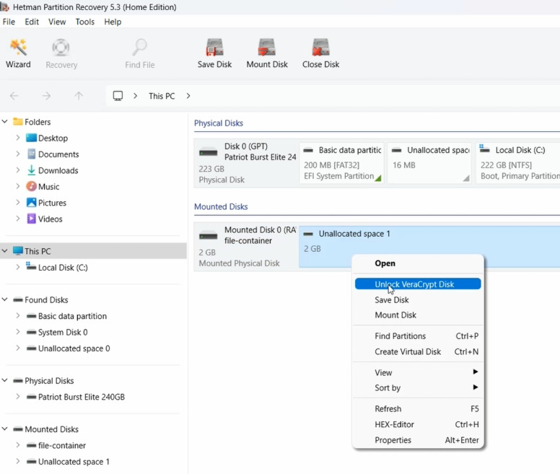560x474 pixels.
Task: Expand Local Disk (C:) tree node
Action: (17, 268)
